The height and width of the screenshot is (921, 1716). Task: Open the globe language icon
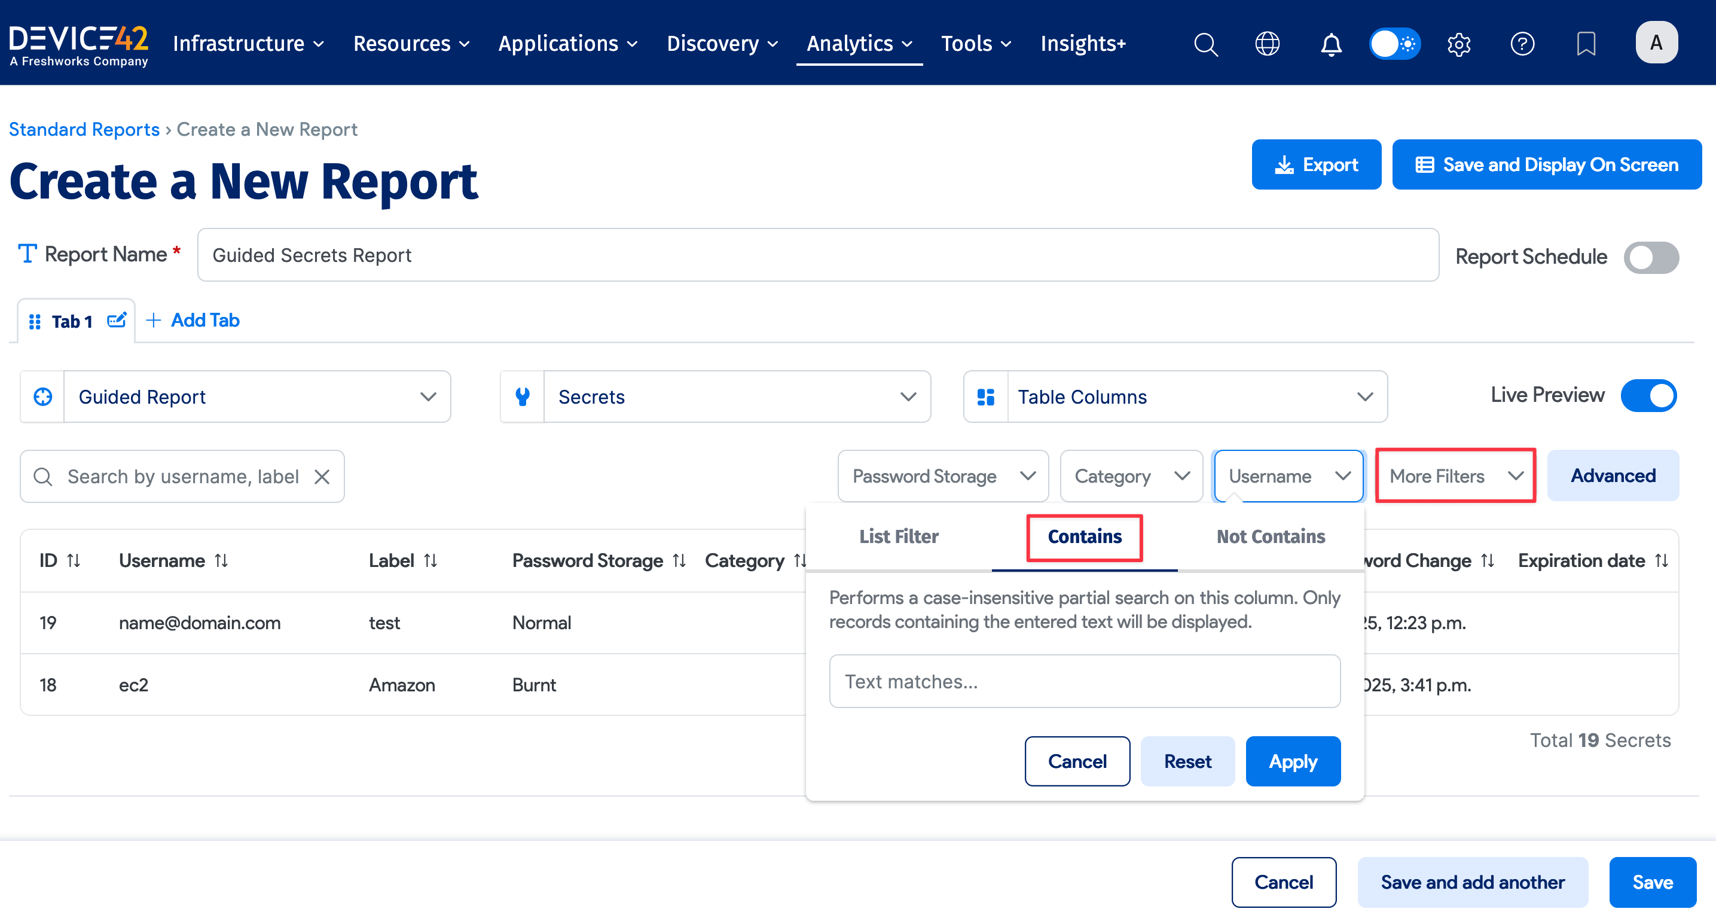[1267, 44]
